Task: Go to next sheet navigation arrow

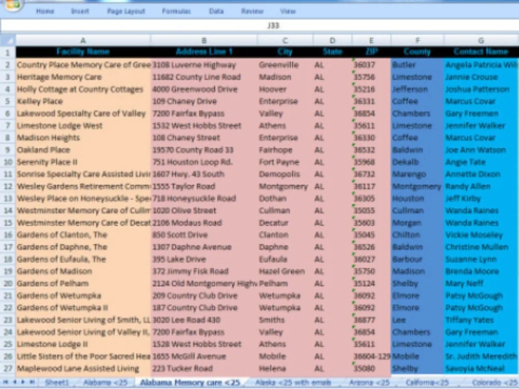Action: (x=23, y=382)
